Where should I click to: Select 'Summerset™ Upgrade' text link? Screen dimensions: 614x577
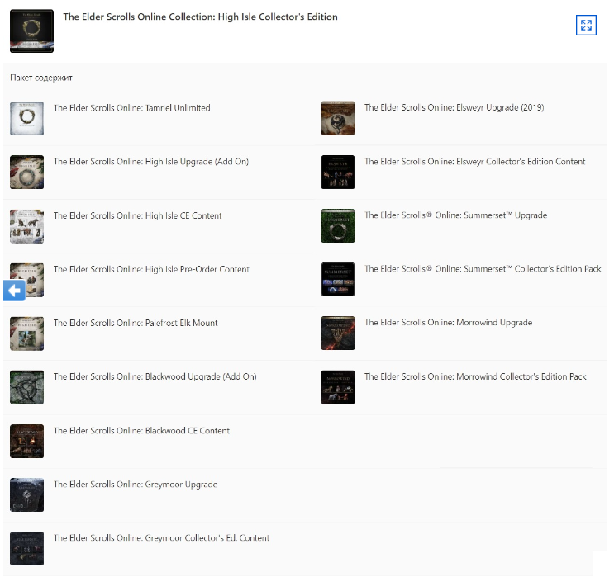click(456, 215)
